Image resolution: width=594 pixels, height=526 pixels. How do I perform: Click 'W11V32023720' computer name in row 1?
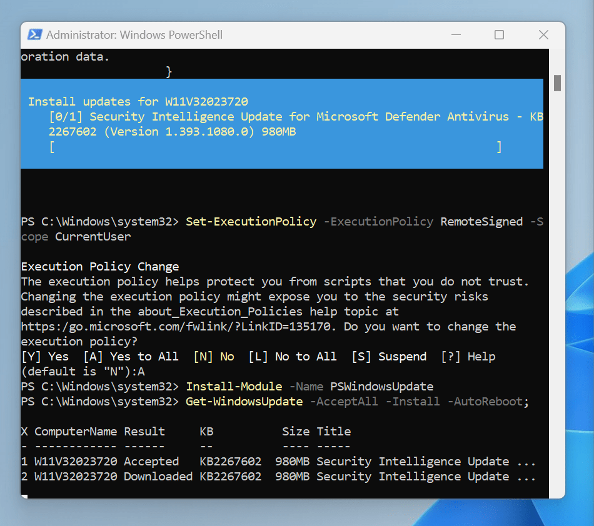tap(76, 461)
